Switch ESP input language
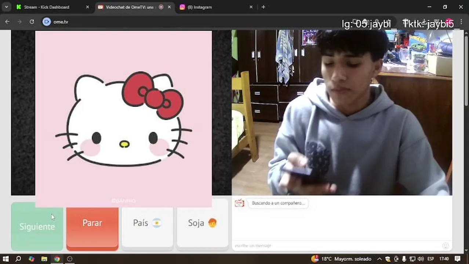 click(x=432, y=259)
